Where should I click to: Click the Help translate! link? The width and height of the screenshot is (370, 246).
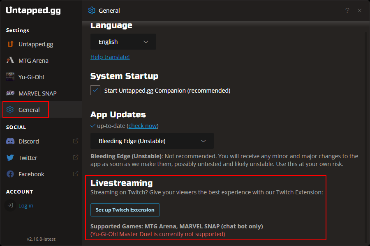(110, 57)
